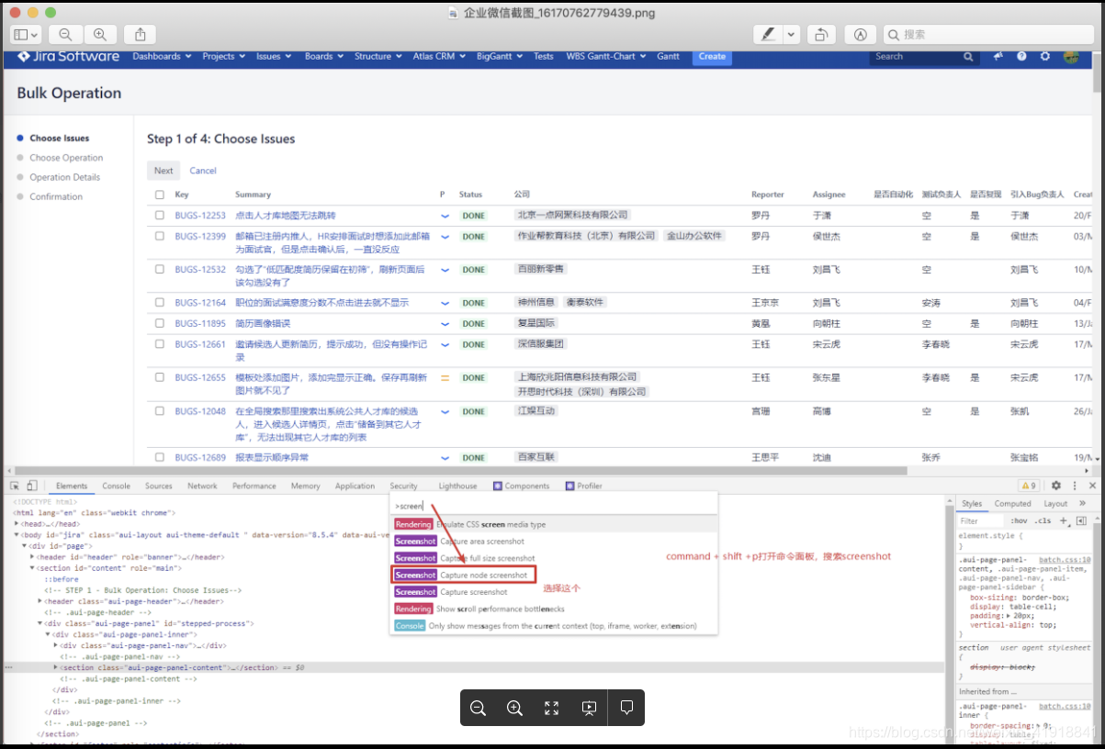Rotate the image with Preview's rotate button
Image resolution: width=1105 pixels, height=749 pixels.
(x=821, y=34)
